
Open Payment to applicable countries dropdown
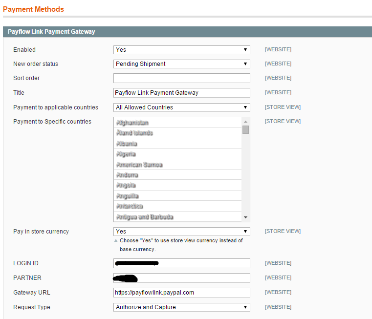point(182,107)
